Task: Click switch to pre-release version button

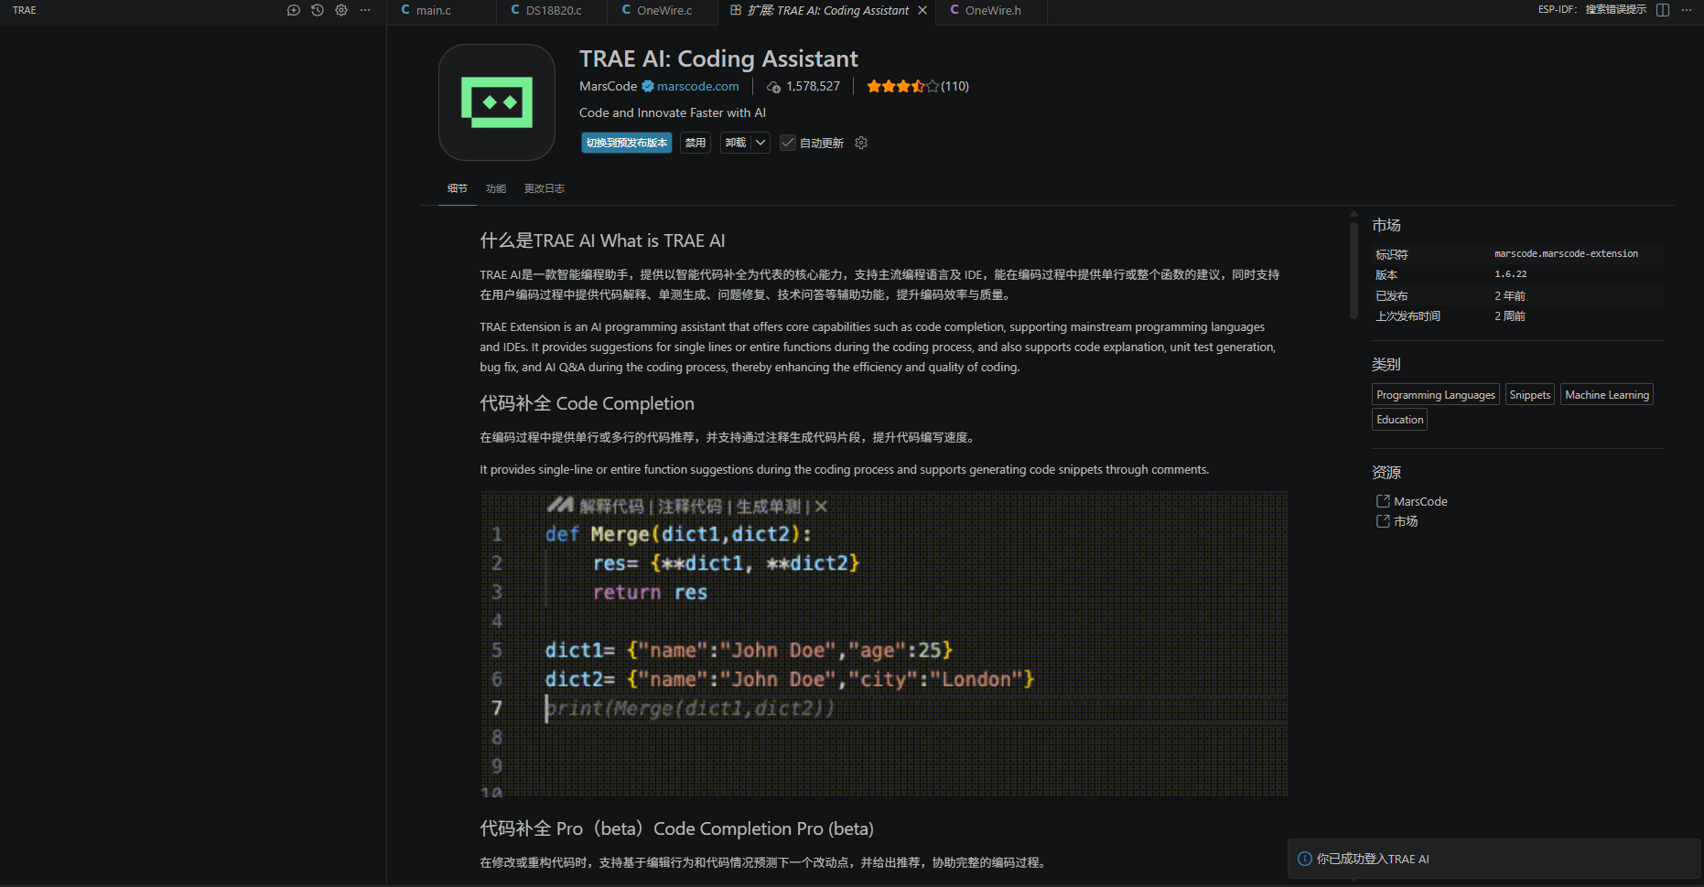Action: [x=627, y=143]
